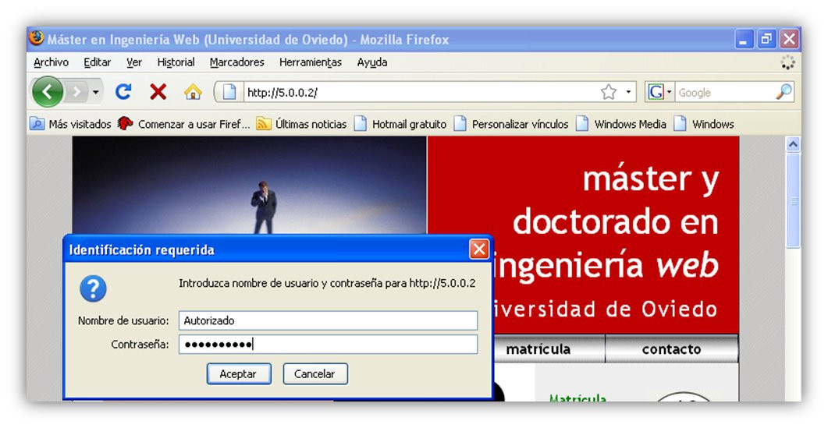The width and height of the screenshot is (828, 428).
Task: Open the contacto page tab
Action: pyautogui.click(x=671, y=348)
